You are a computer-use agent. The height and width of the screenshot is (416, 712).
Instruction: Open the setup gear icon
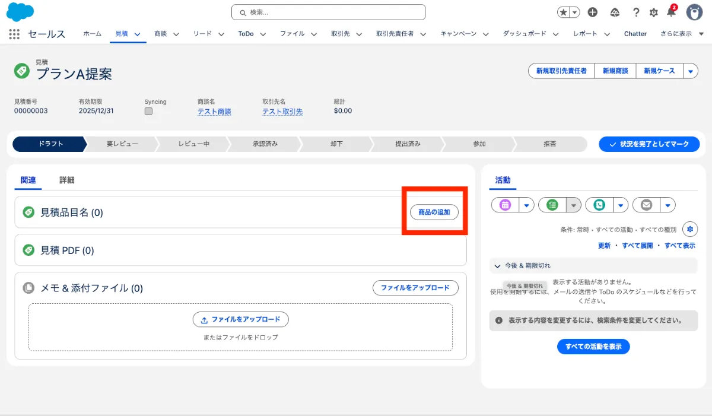pos(654,12)
